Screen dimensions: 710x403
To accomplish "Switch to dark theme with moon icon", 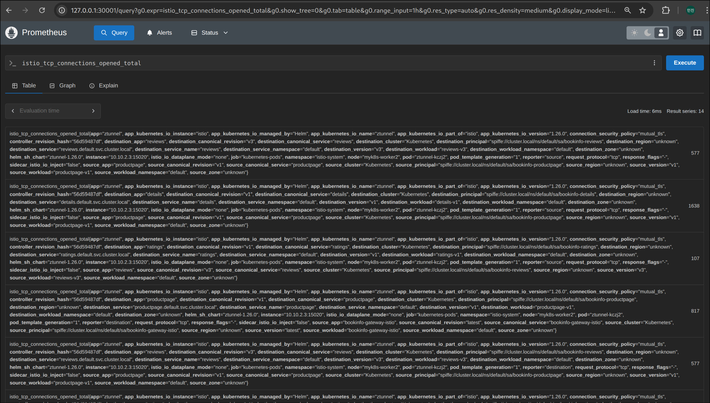I will [648, 33].
